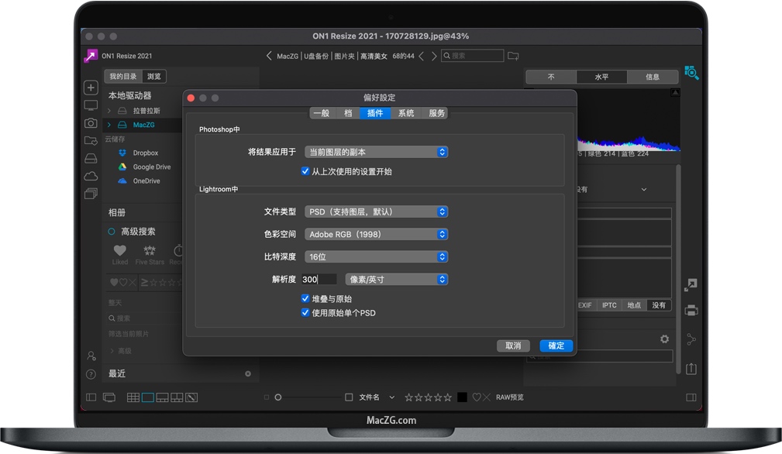The image size is (782, 454).
Task: Open the 像素/英寸 units dropdown
Action: coord(396,279)
